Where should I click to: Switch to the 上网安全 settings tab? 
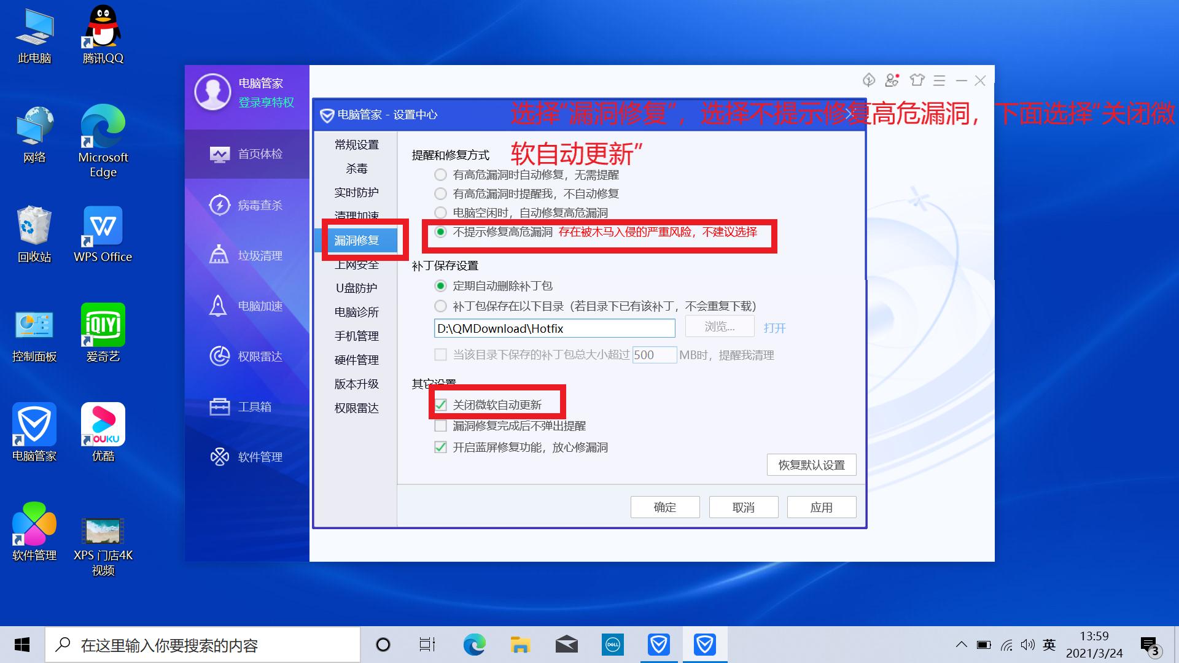pos(356,265)
